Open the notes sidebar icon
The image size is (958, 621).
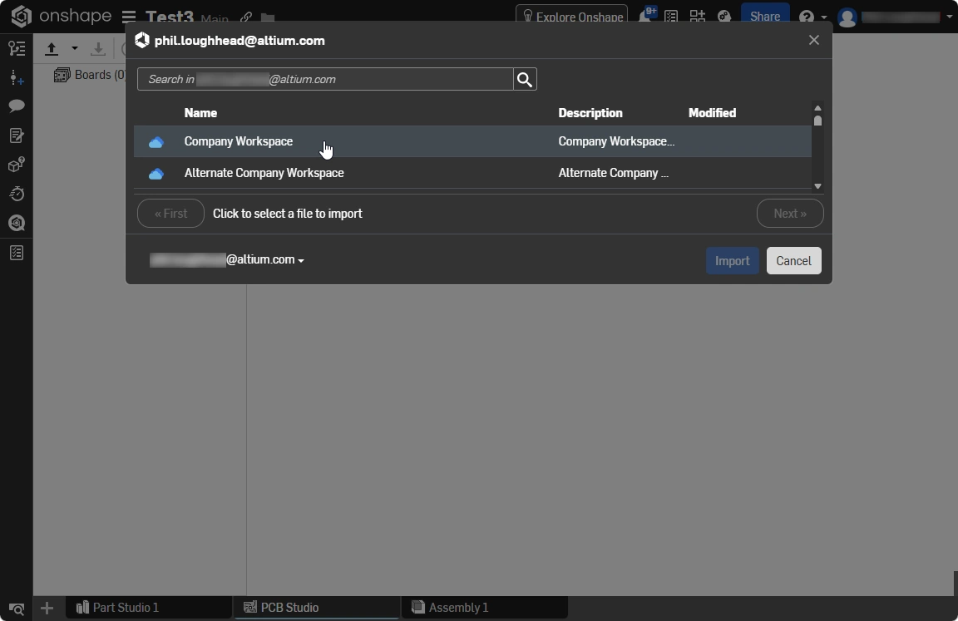17,136
